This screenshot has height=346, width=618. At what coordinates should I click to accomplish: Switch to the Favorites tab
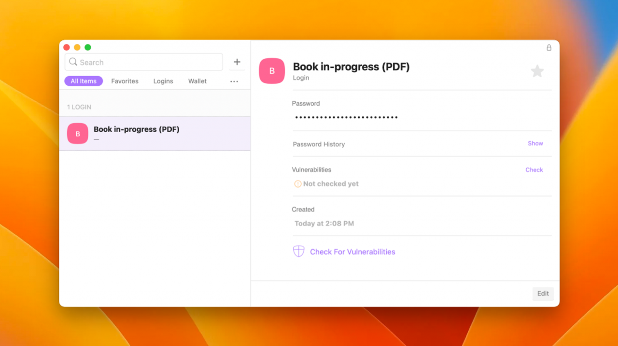[x=125, y=81]
